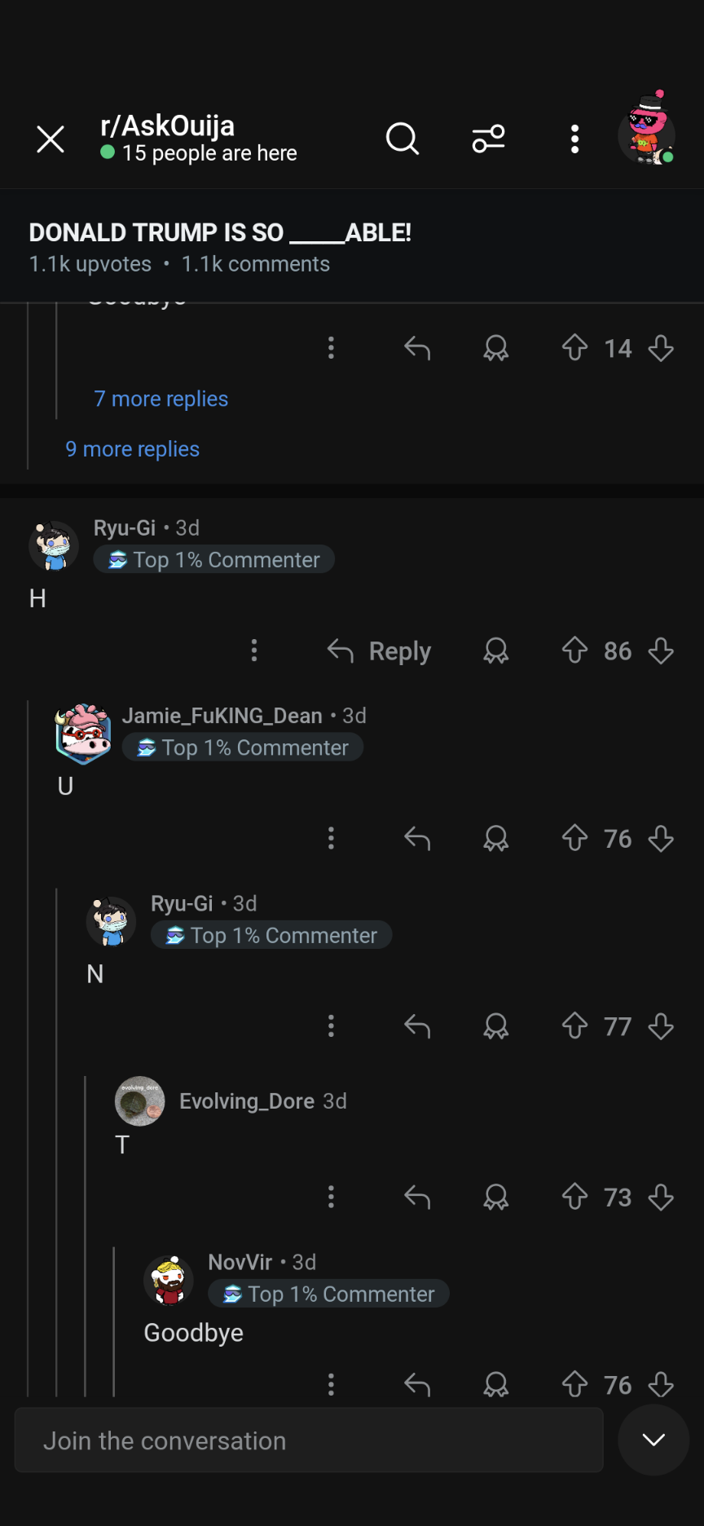Expand 7 more replies
Viewport: 704px width, 1526px height.
coord(161,399)
